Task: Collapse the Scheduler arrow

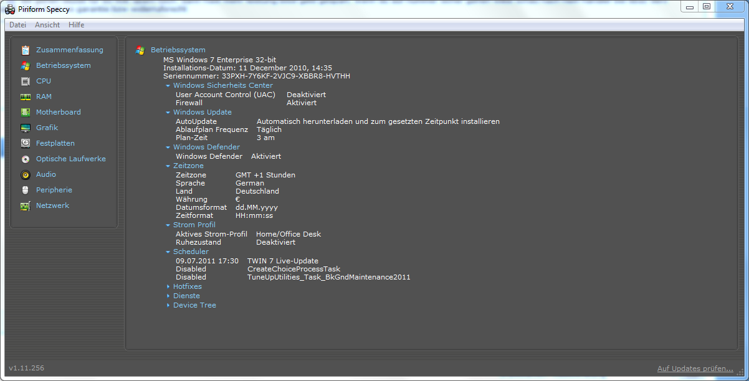Action: (168, 252)
